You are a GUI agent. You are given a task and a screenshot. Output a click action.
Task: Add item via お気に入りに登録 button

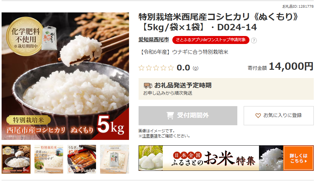[278, 115]
